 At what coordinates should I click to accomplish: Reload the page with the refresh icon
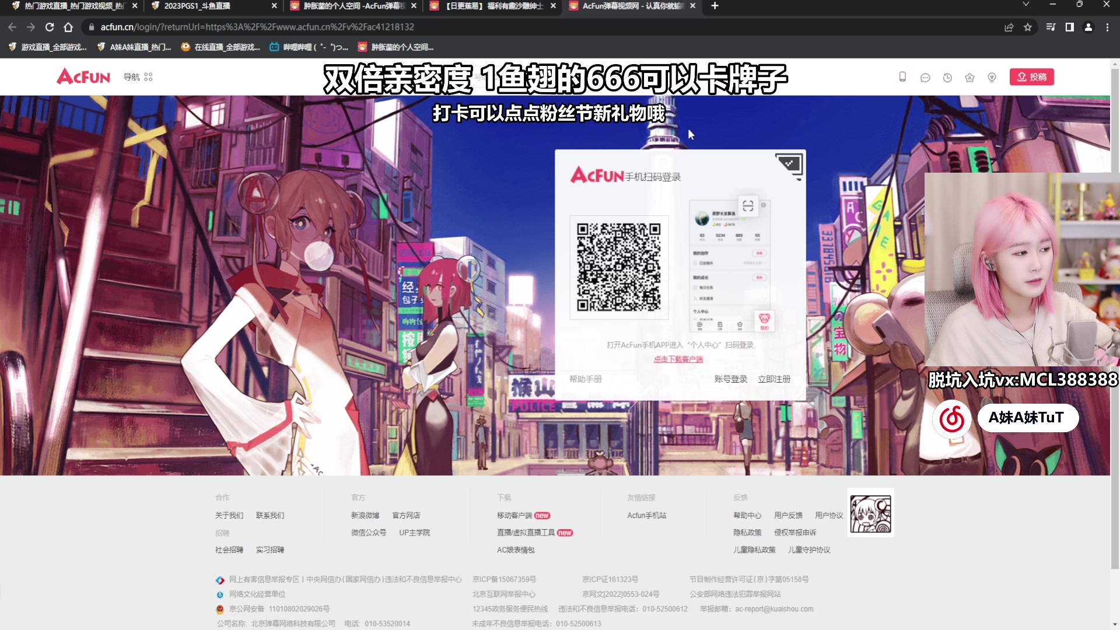(x=50, y=27)
